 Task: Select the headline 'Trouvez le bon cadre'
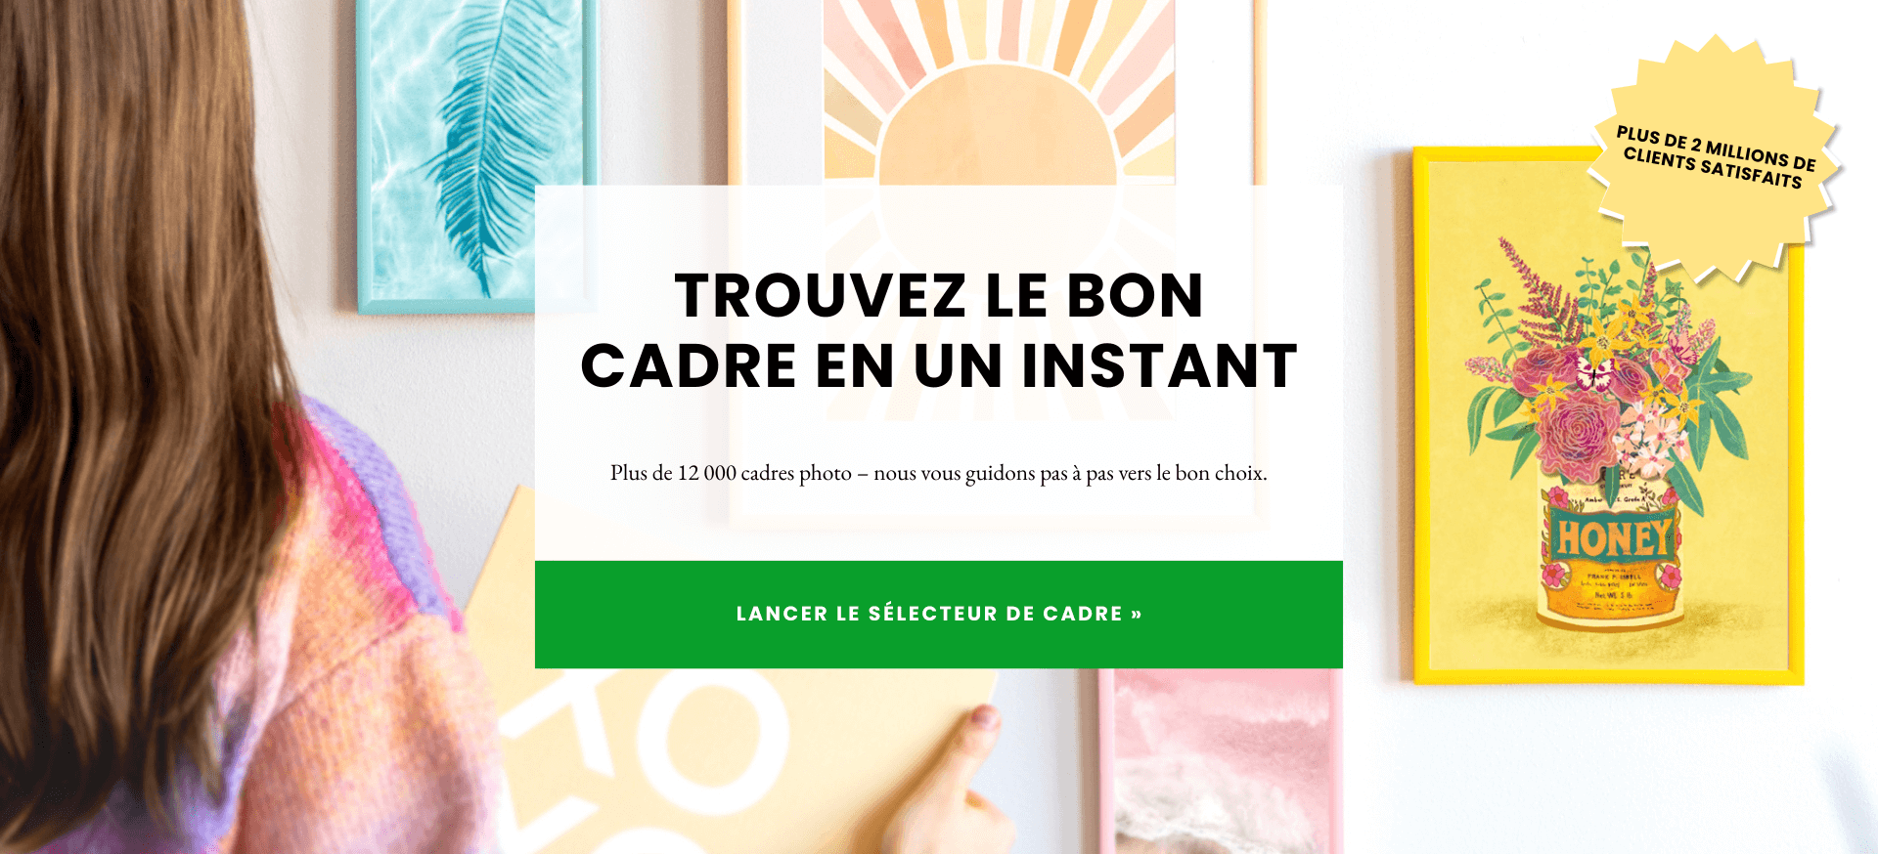[939, 330]
